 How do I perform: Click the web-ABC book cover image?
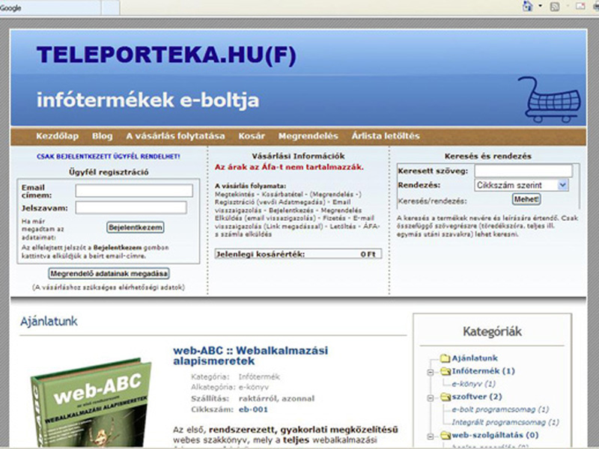tap(91, 403)
